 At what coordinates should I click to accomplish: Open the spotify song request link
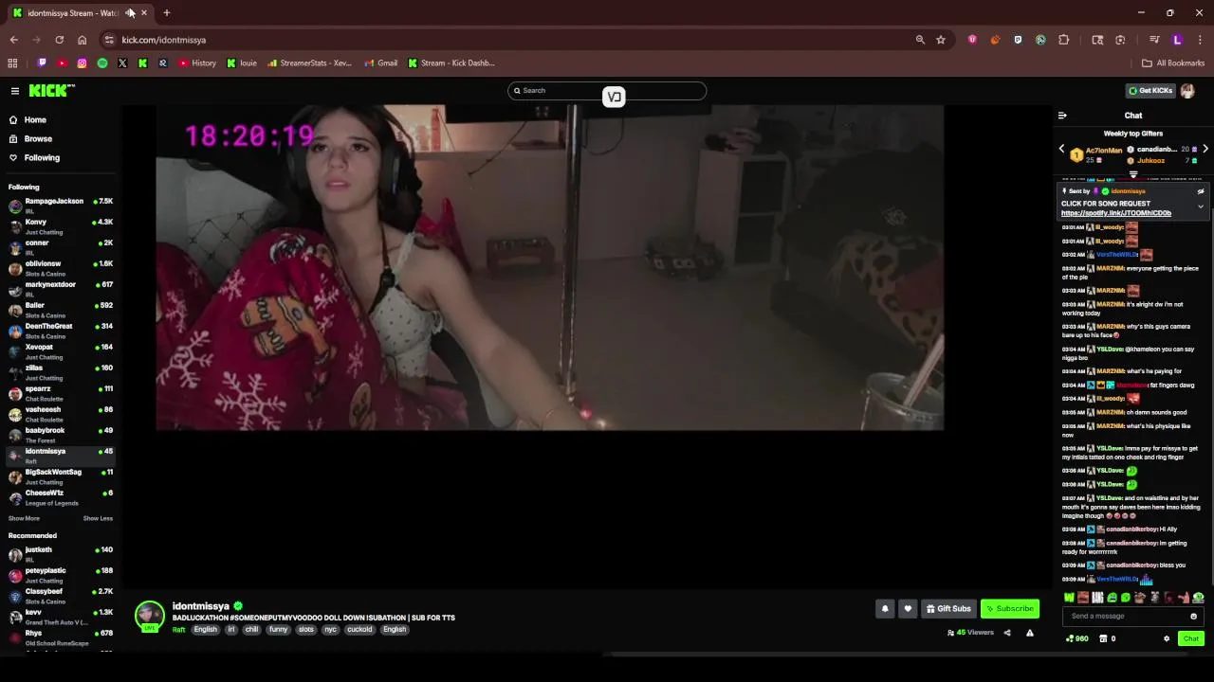tap(1116, 213)
